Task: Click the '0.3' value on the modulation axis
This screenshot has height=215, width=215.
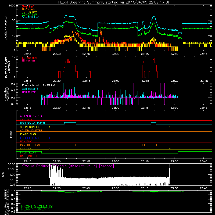Action: [x=13, y=84]
